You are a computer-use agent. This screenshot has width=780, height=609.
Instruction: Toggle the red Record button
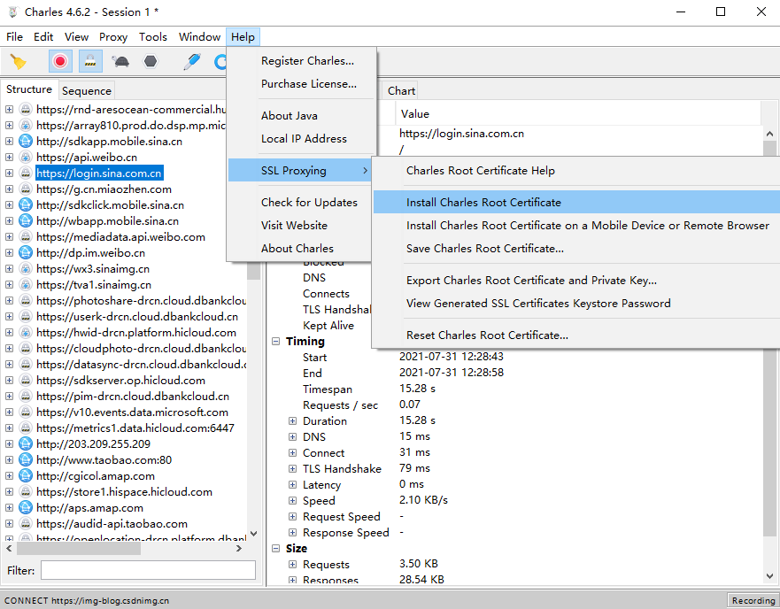60,62
